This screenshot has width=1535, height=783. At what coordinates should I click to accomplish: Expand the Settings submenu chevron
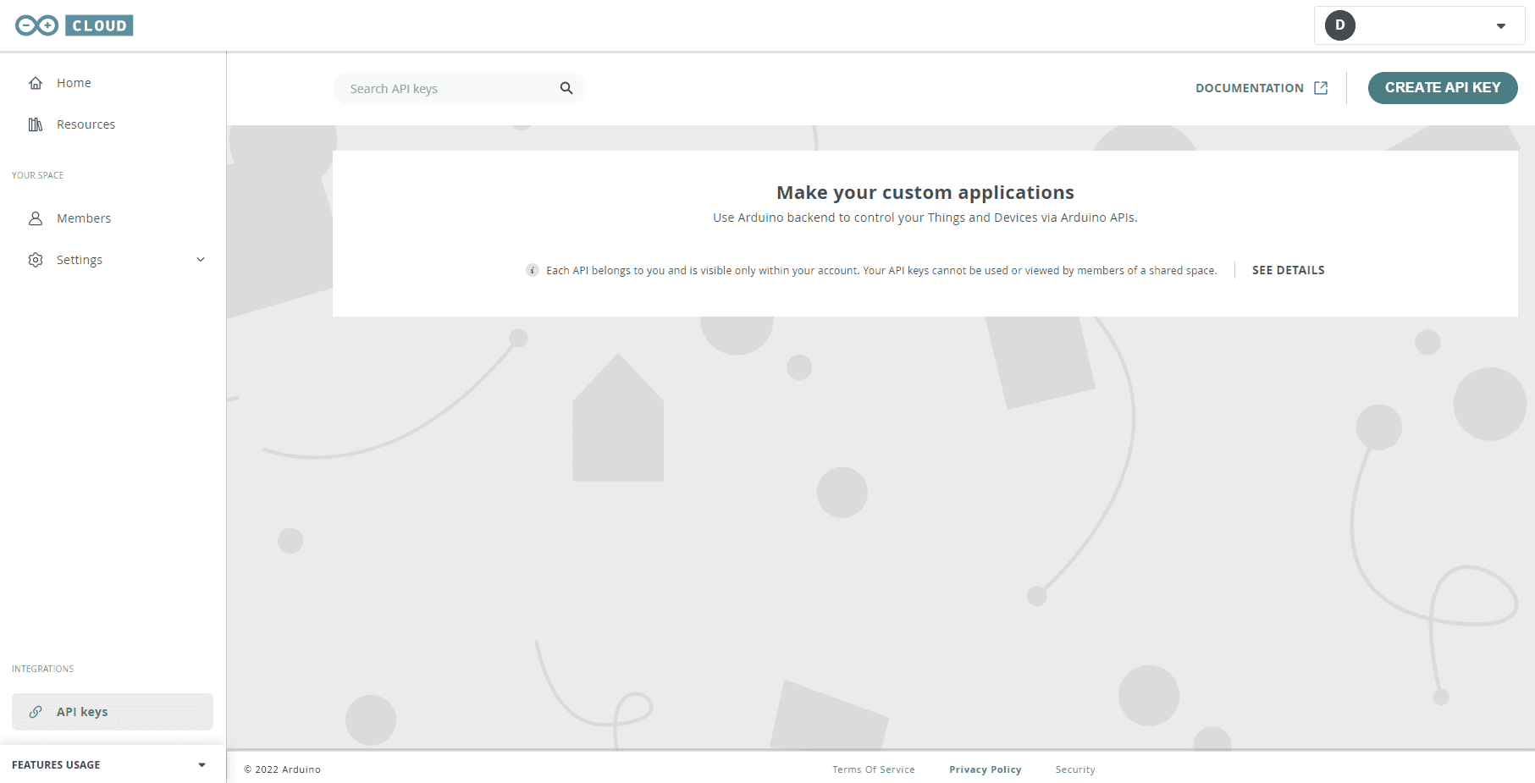pos(201,260)
